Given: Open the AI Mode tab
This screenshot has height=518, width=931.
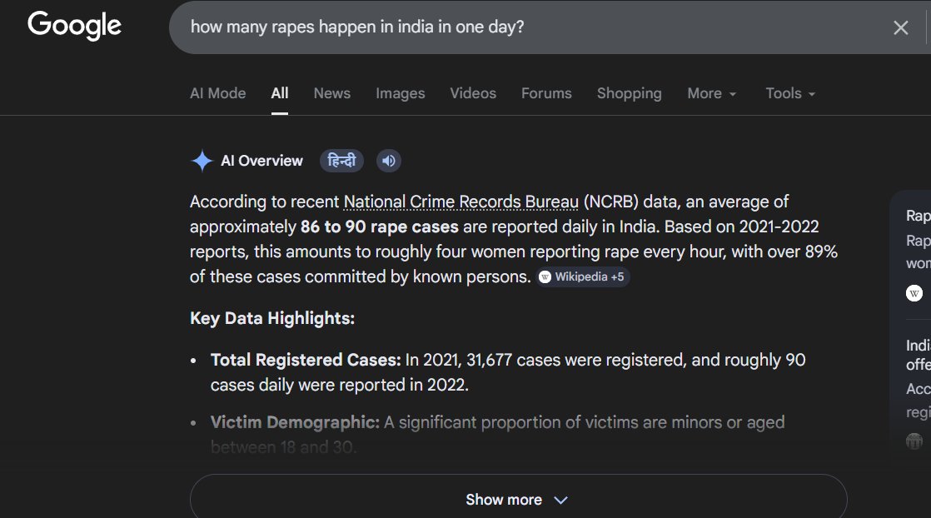Looking at the screenshot, I should point(218,93).
